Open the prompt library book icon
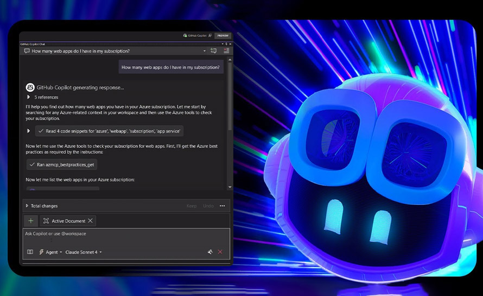483x296 pixels. (x=30, y=252)
